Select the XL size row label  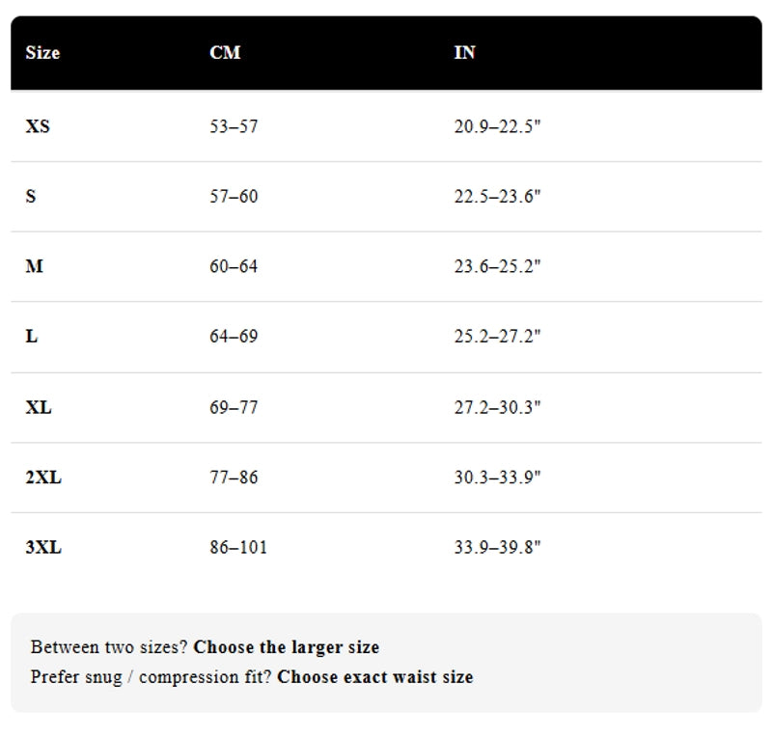pyautogui.click(x=39, y=407)
